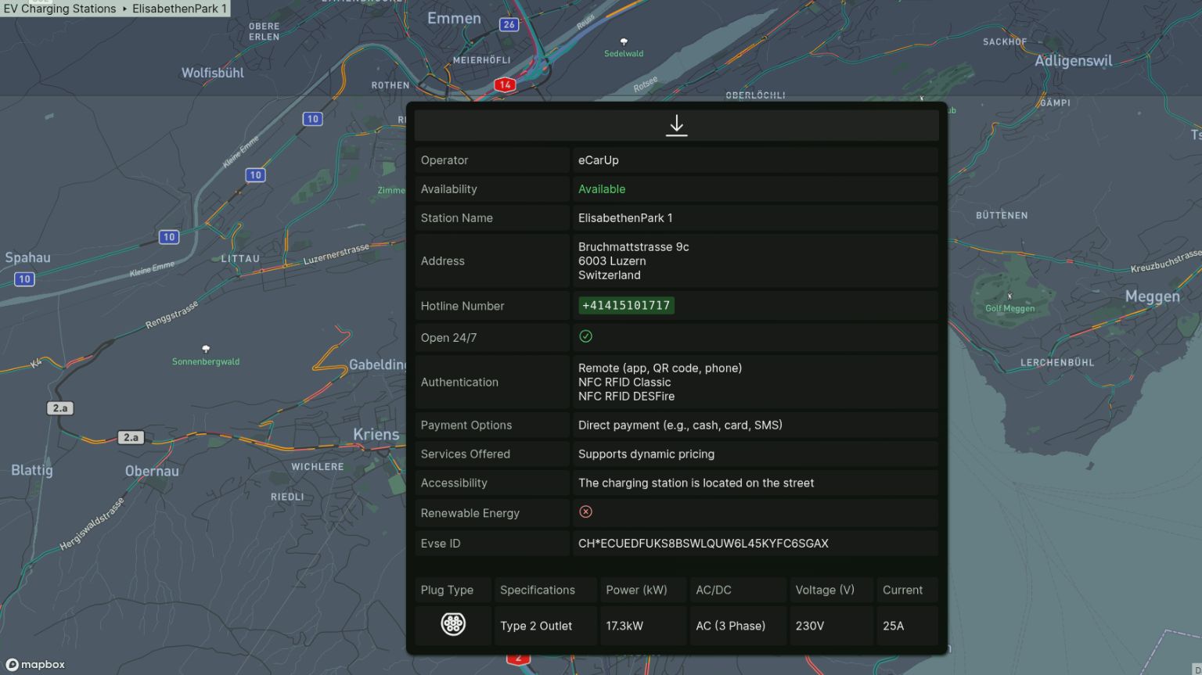Click Blattig label on map
1202x675 pixels.
pyautogui.click(x=32, y=470)
